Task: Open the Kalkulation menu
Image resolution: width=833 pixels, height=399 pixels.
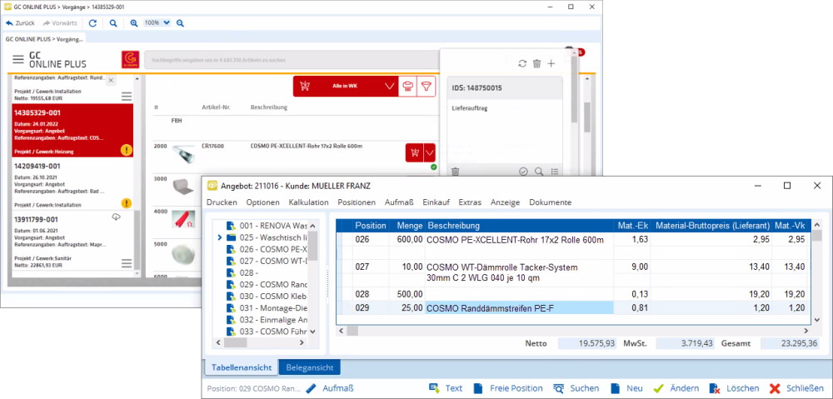Action: click(308, 202)
